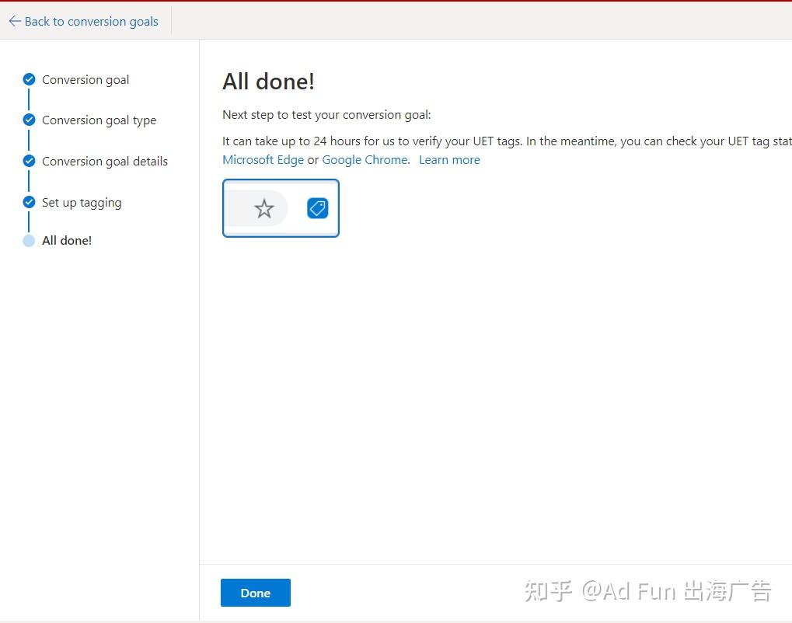Jump to Conversion goal details step
Screen dimensions: 792x623
[x=105, y=161]
